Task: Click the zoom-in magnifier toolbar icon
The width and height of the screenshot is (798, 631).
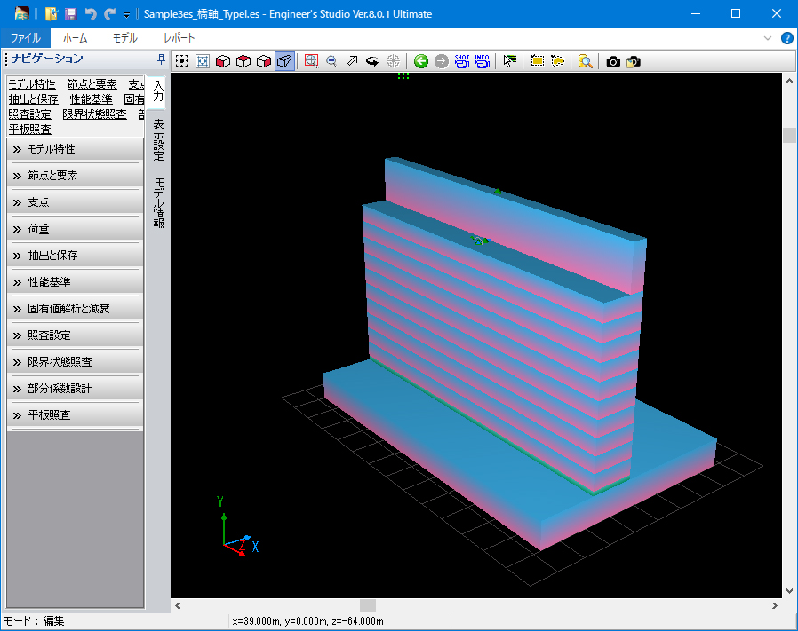Action: pyautogui.click(x=311, y=61)
